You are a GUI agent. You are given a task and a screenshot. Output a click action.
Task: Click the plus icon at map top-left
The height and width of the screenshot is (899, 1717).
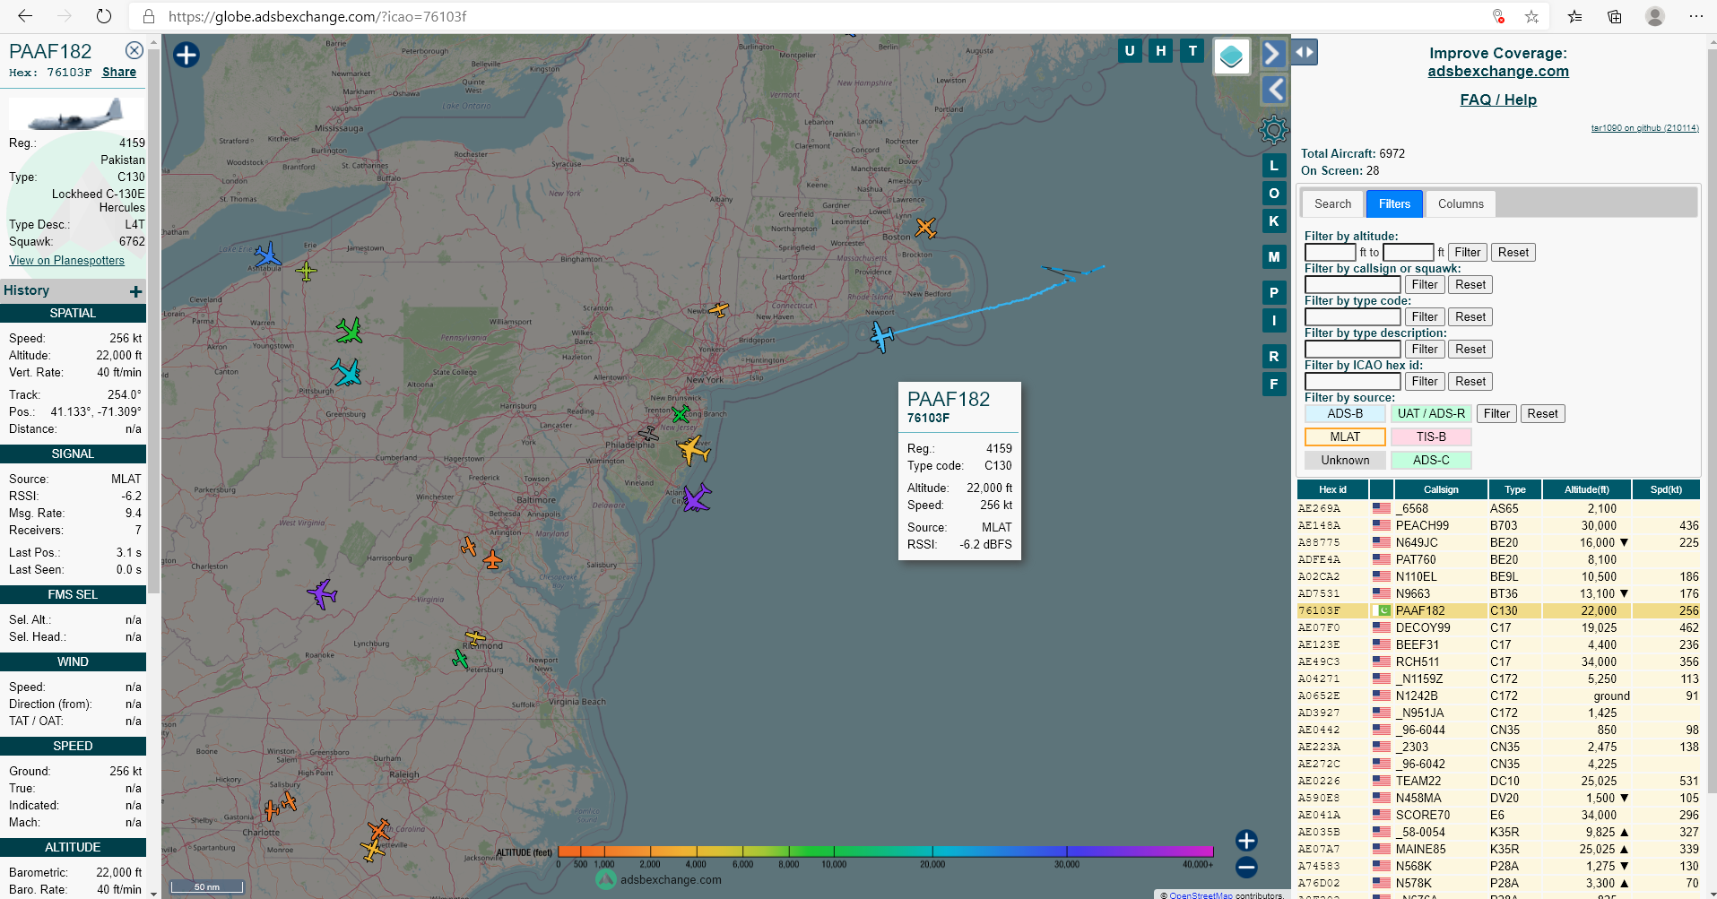click(186, 55)
